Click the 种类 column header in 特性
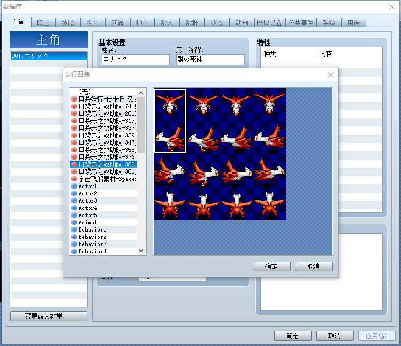Image resolution: width=401 pixels, height=346 pixels. 289,54
